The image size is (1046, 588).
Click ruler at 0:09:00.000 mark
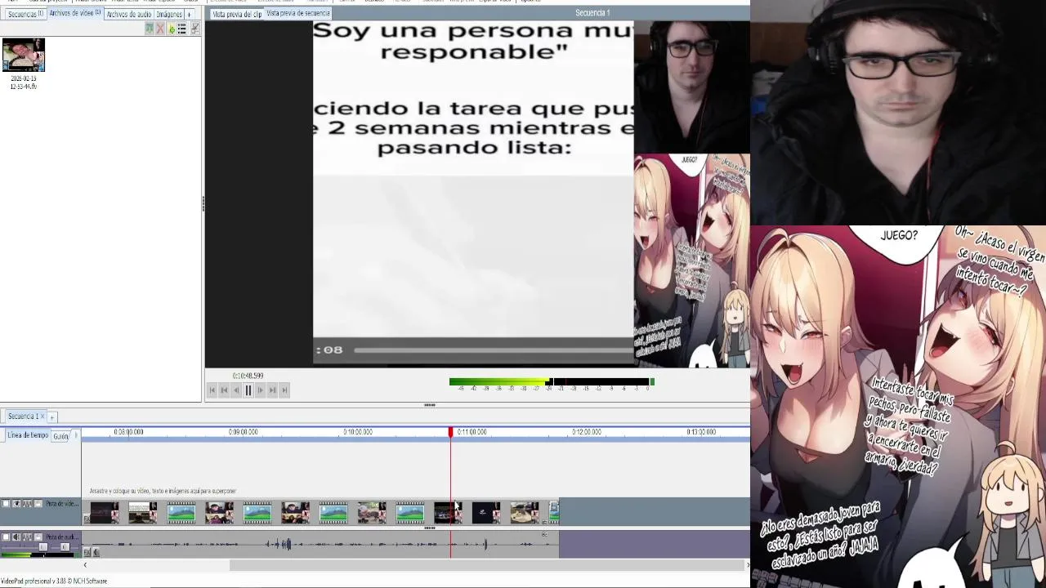click(243, 432)
